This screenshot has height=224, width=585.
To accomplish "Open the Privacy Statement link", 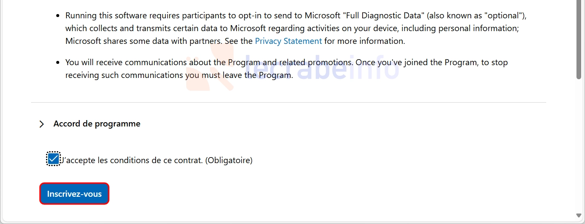I will coord(288,41).
